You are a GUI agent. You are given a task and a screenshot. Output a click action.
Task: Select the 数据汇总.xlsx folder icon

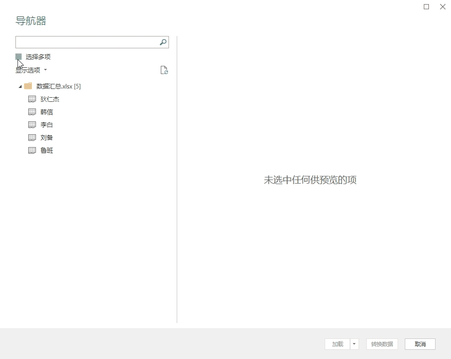point(28,86)
